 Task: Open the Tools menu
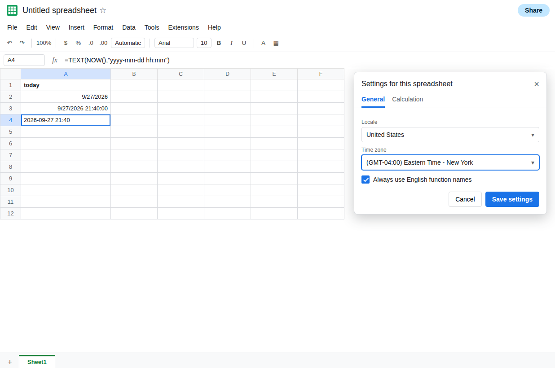(152, 27)
